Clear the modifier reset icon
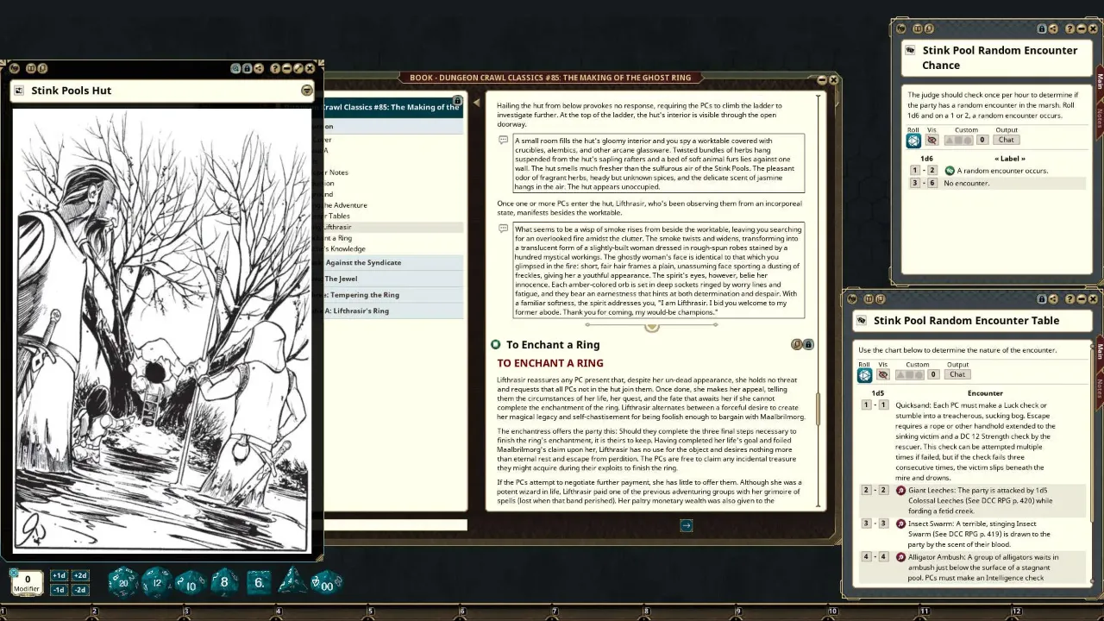The width and height of the screenshot is (1104, 621). click(x=14, y=571)
